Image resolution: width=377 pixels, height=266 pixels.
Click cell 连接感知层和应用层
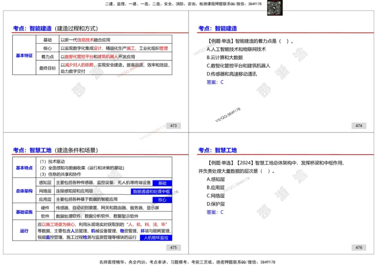(74, 191)
